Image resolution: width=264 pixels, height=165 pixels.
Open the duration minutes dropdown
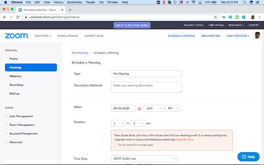click(137, 123)
